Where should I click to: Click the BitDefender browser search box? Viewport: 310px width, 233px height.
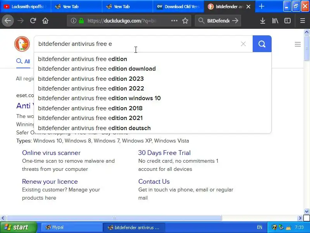click(218, 21)
